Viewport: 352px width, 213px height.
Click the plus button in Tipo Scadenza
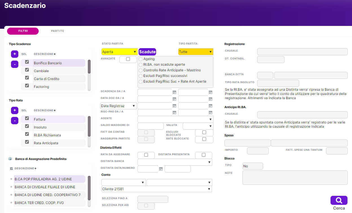tap(15, 54)
